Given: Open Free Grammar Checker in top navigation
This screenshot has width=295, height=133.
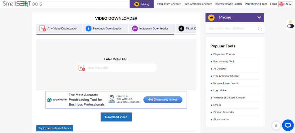Looking at the screenshot, I should (198, 4).
